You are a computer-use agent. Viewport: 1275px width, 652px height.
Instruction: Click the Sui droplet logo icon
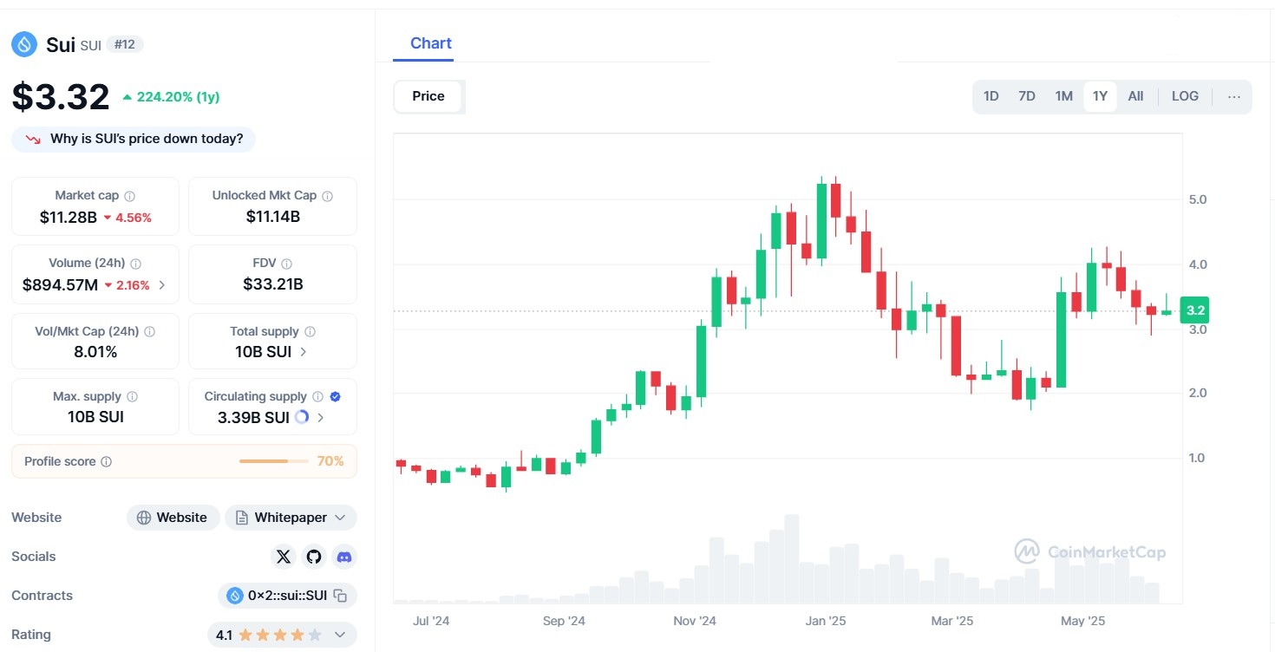click(x=24, y=44)
